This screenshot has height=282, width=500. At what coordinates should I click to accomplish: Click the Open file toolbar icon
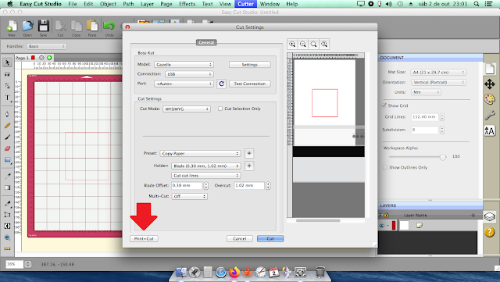[x=27, y=26]
